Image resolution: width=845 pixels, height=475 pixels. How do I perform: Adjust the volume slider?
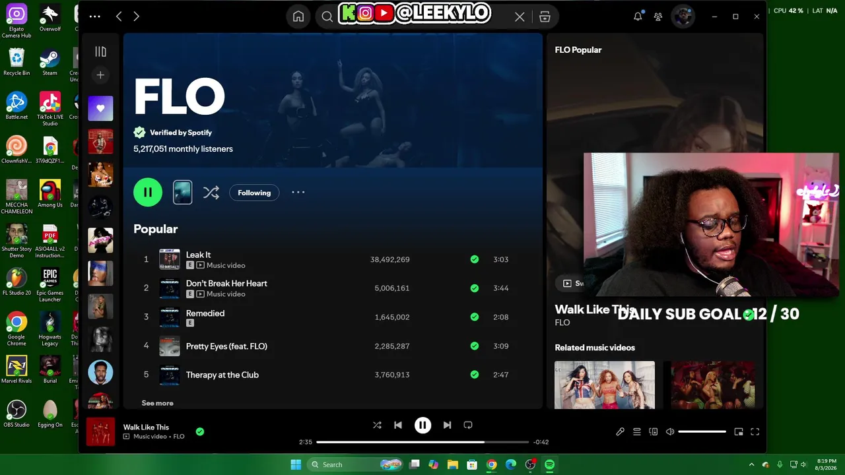pos(702,431)
